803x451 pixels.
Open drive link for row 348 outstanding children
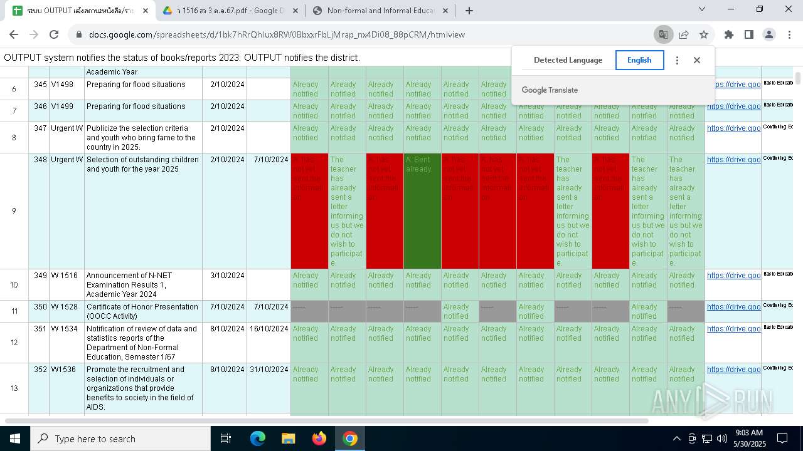tap(733, 160)
